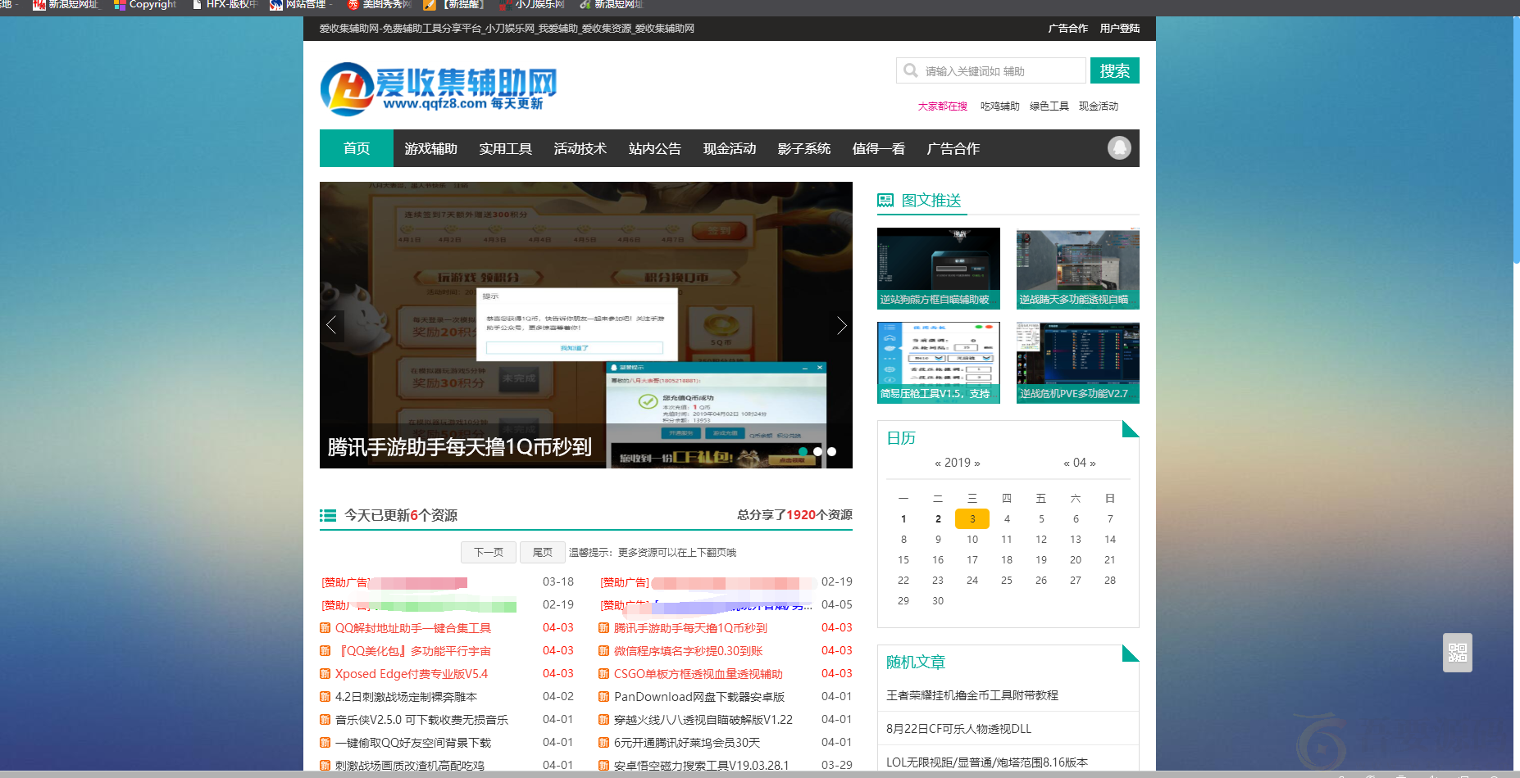The image size is (1520, 778).
Task: Open 现金活动 navigation item
Action: (729, 148)
